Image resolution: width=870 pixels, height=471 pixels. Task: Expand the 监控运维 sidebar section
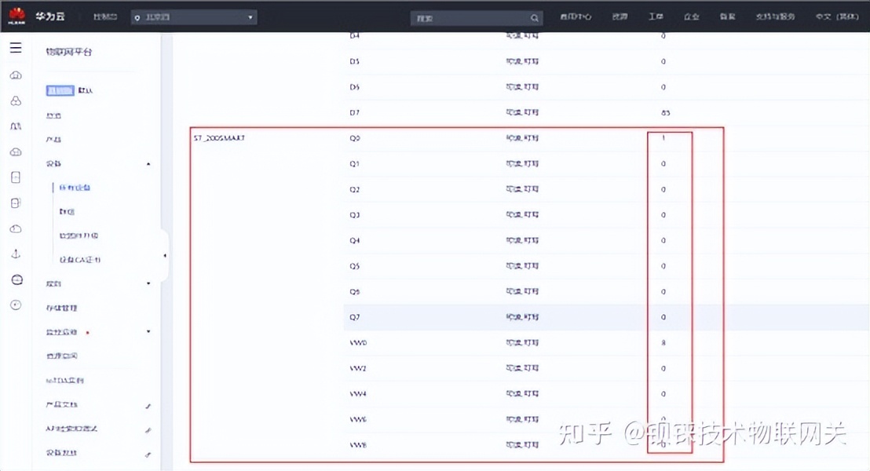(148, 331)
